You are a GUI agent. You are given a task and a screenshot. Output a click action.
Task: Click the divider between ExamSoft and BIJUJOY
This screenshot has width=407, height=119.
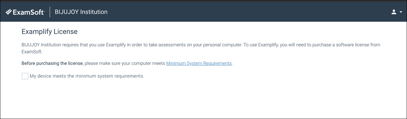(50, 12)
